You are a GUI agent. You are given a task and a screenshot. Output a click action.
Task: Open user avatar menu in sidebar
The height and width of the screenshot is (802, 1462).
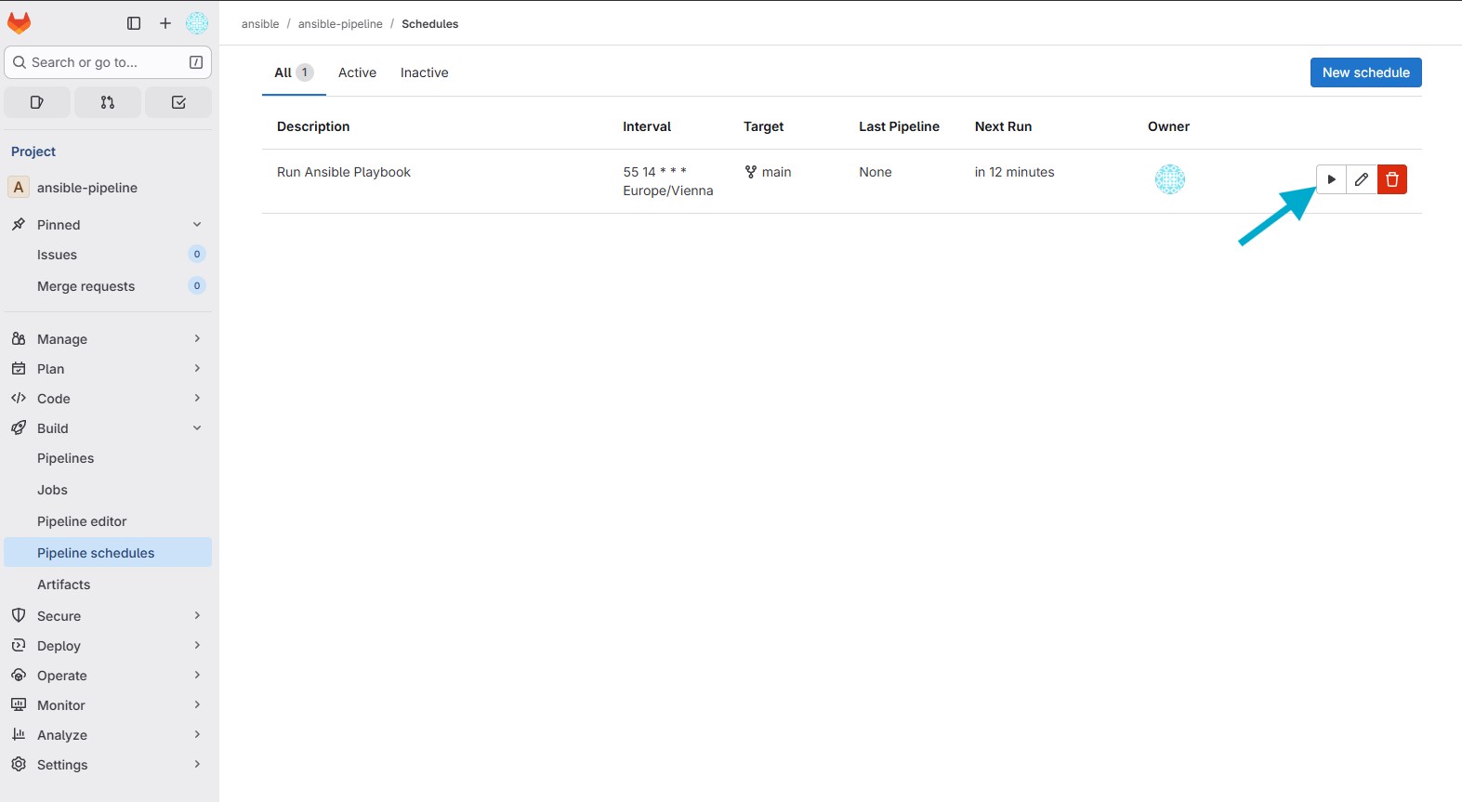(x=197, y=23)
